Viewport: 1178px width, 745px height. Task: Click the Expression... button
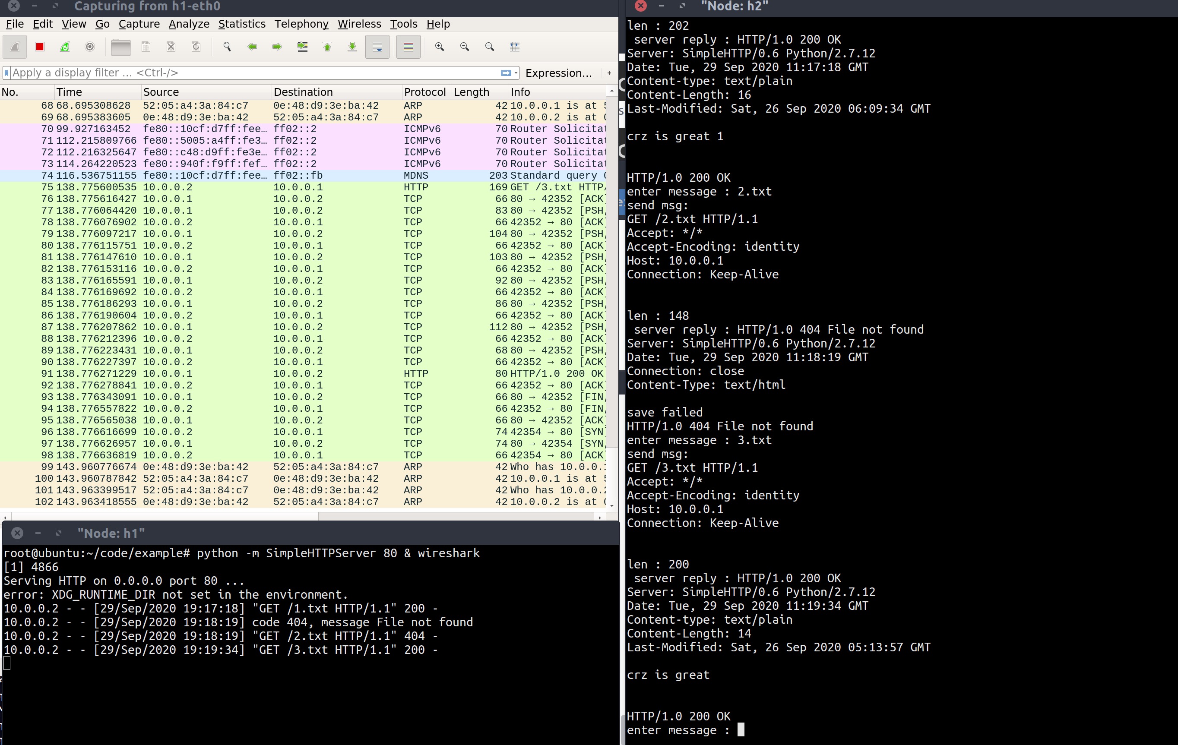tap(558, 73)
